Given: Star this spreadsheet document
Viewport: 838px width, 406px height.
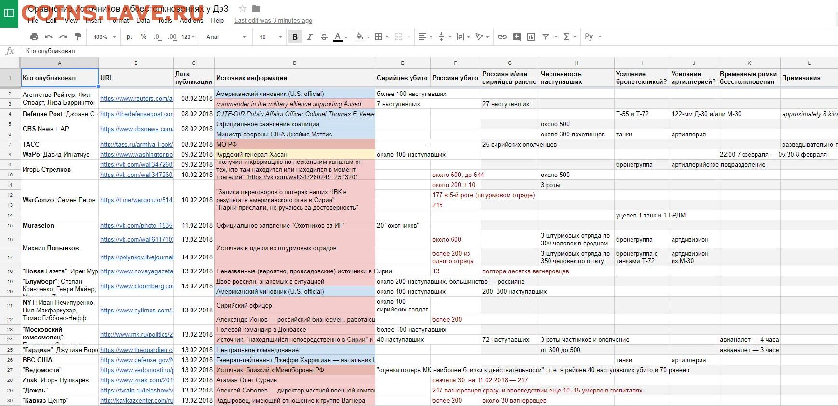Looking at the screenshot, I should click(x=243, y=9).
